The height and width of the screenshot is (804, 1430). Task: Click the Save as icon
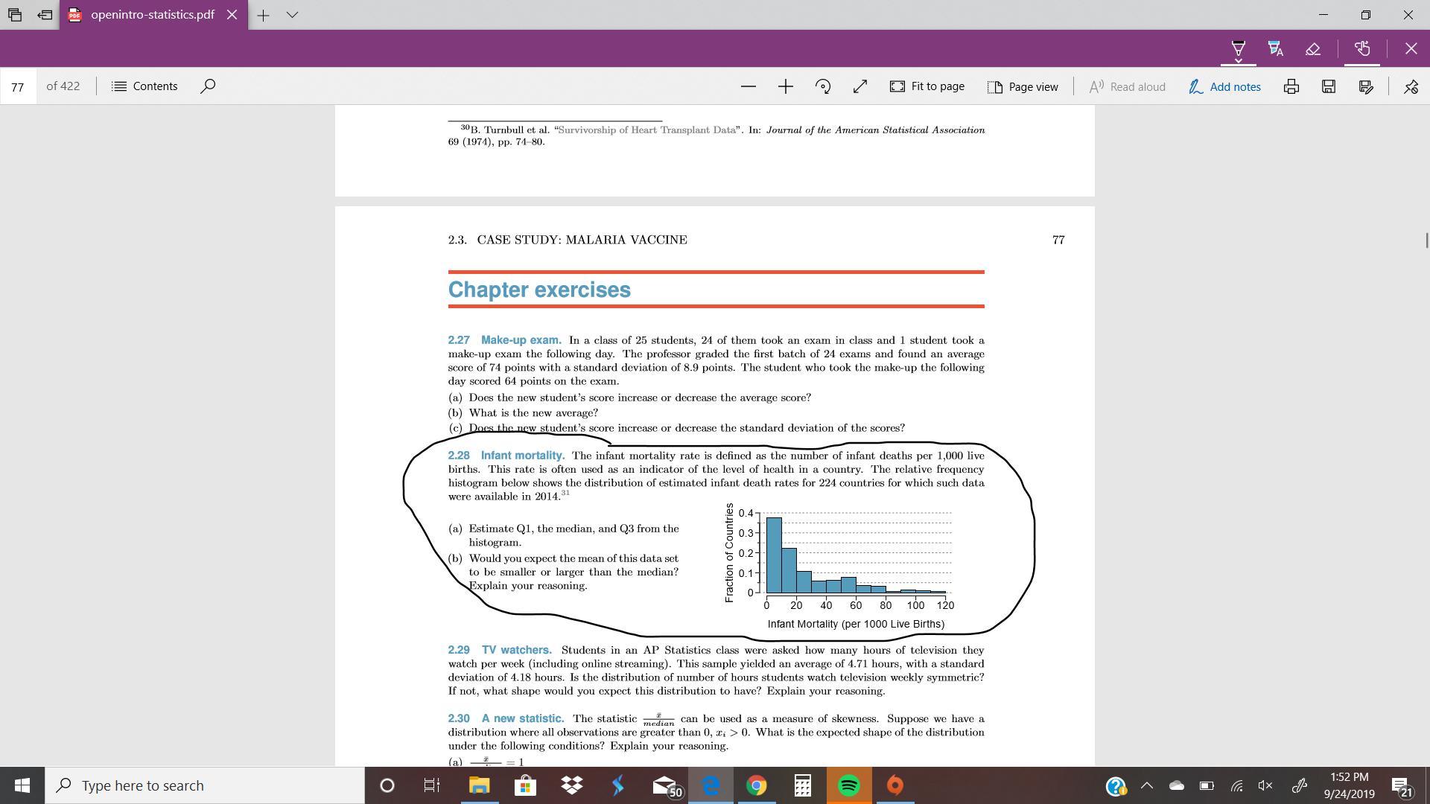tap(1366, 86)
